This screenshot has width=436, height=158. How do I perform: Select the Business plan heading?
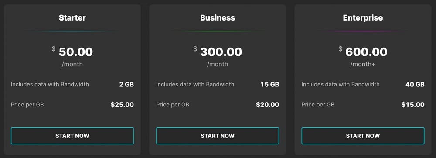coord(218,18)
